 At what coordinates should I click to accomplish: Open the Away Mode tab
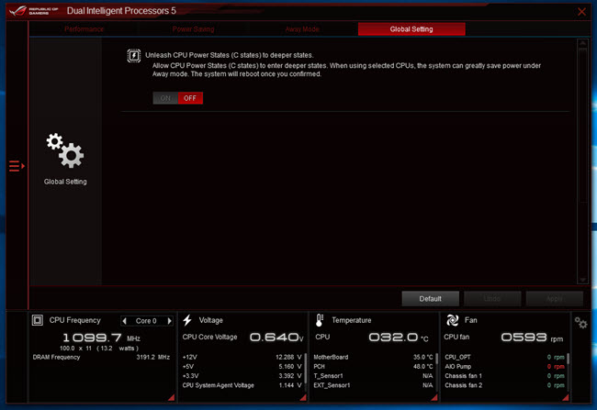(x=302, y=29)
